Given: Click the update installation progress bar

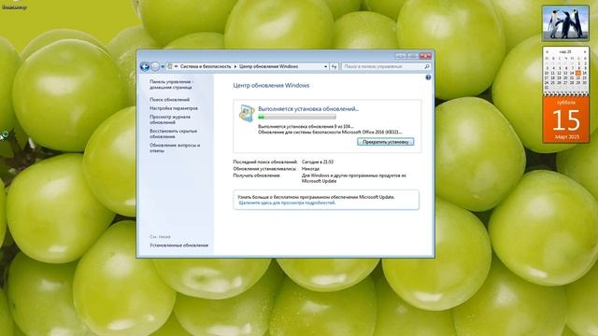Looking at the screenshot, I should [x=297, y=118].
